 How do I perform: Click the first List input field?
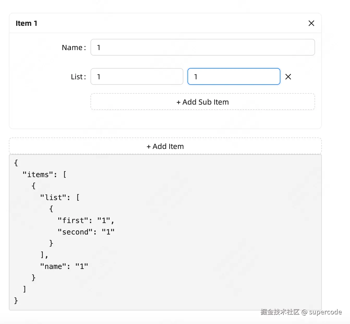pyautogui.click(x=137, y=77)
